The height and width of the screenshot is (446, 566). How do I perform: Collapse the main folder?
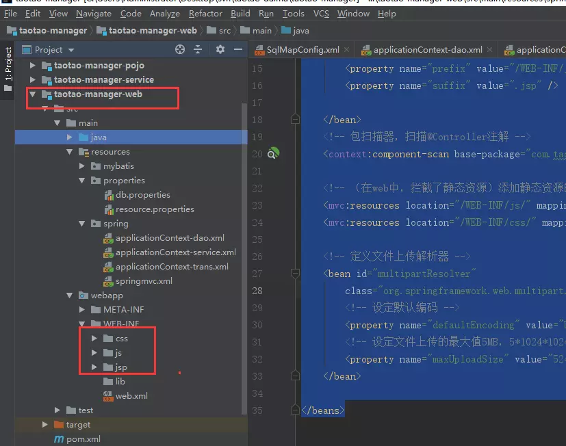click(57, 123)
